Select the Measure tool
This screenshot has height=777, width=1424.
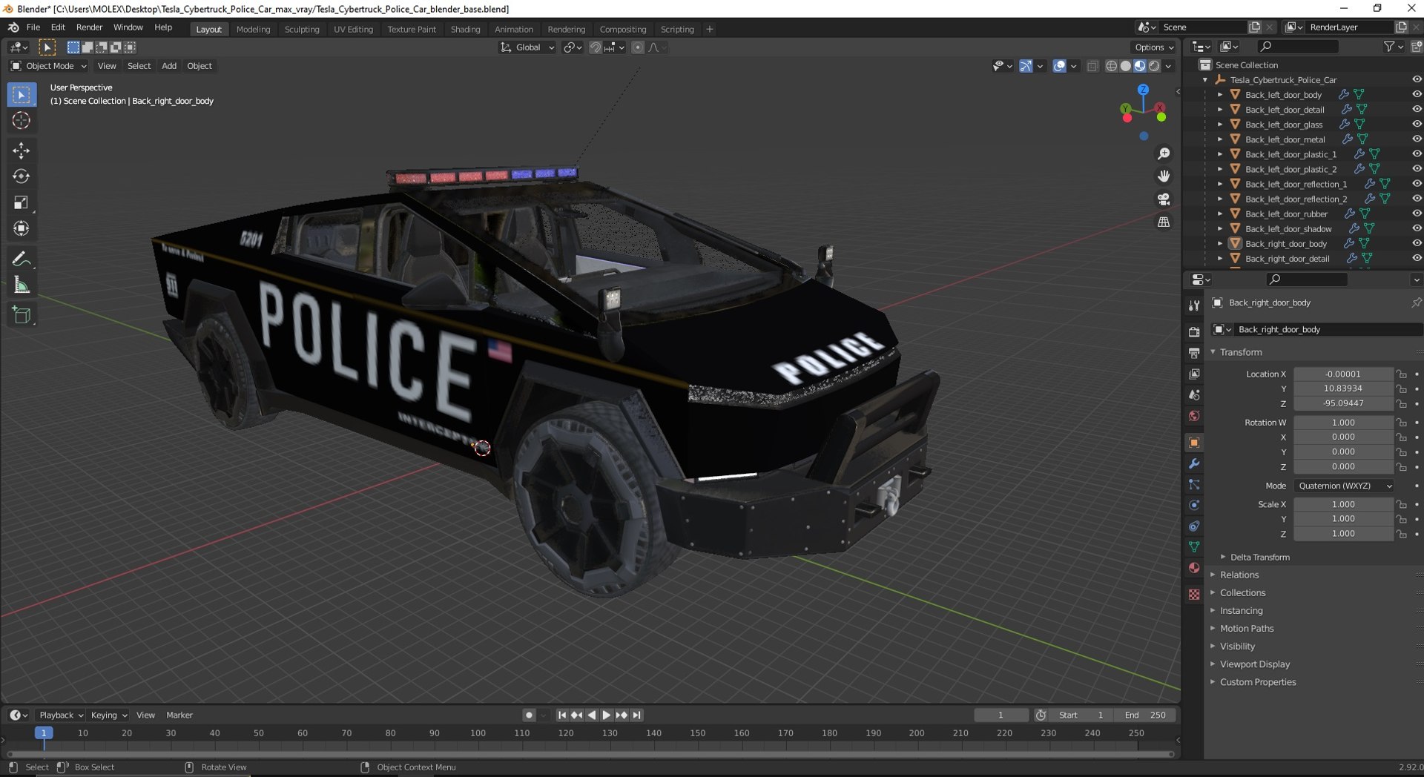[21, 285]
